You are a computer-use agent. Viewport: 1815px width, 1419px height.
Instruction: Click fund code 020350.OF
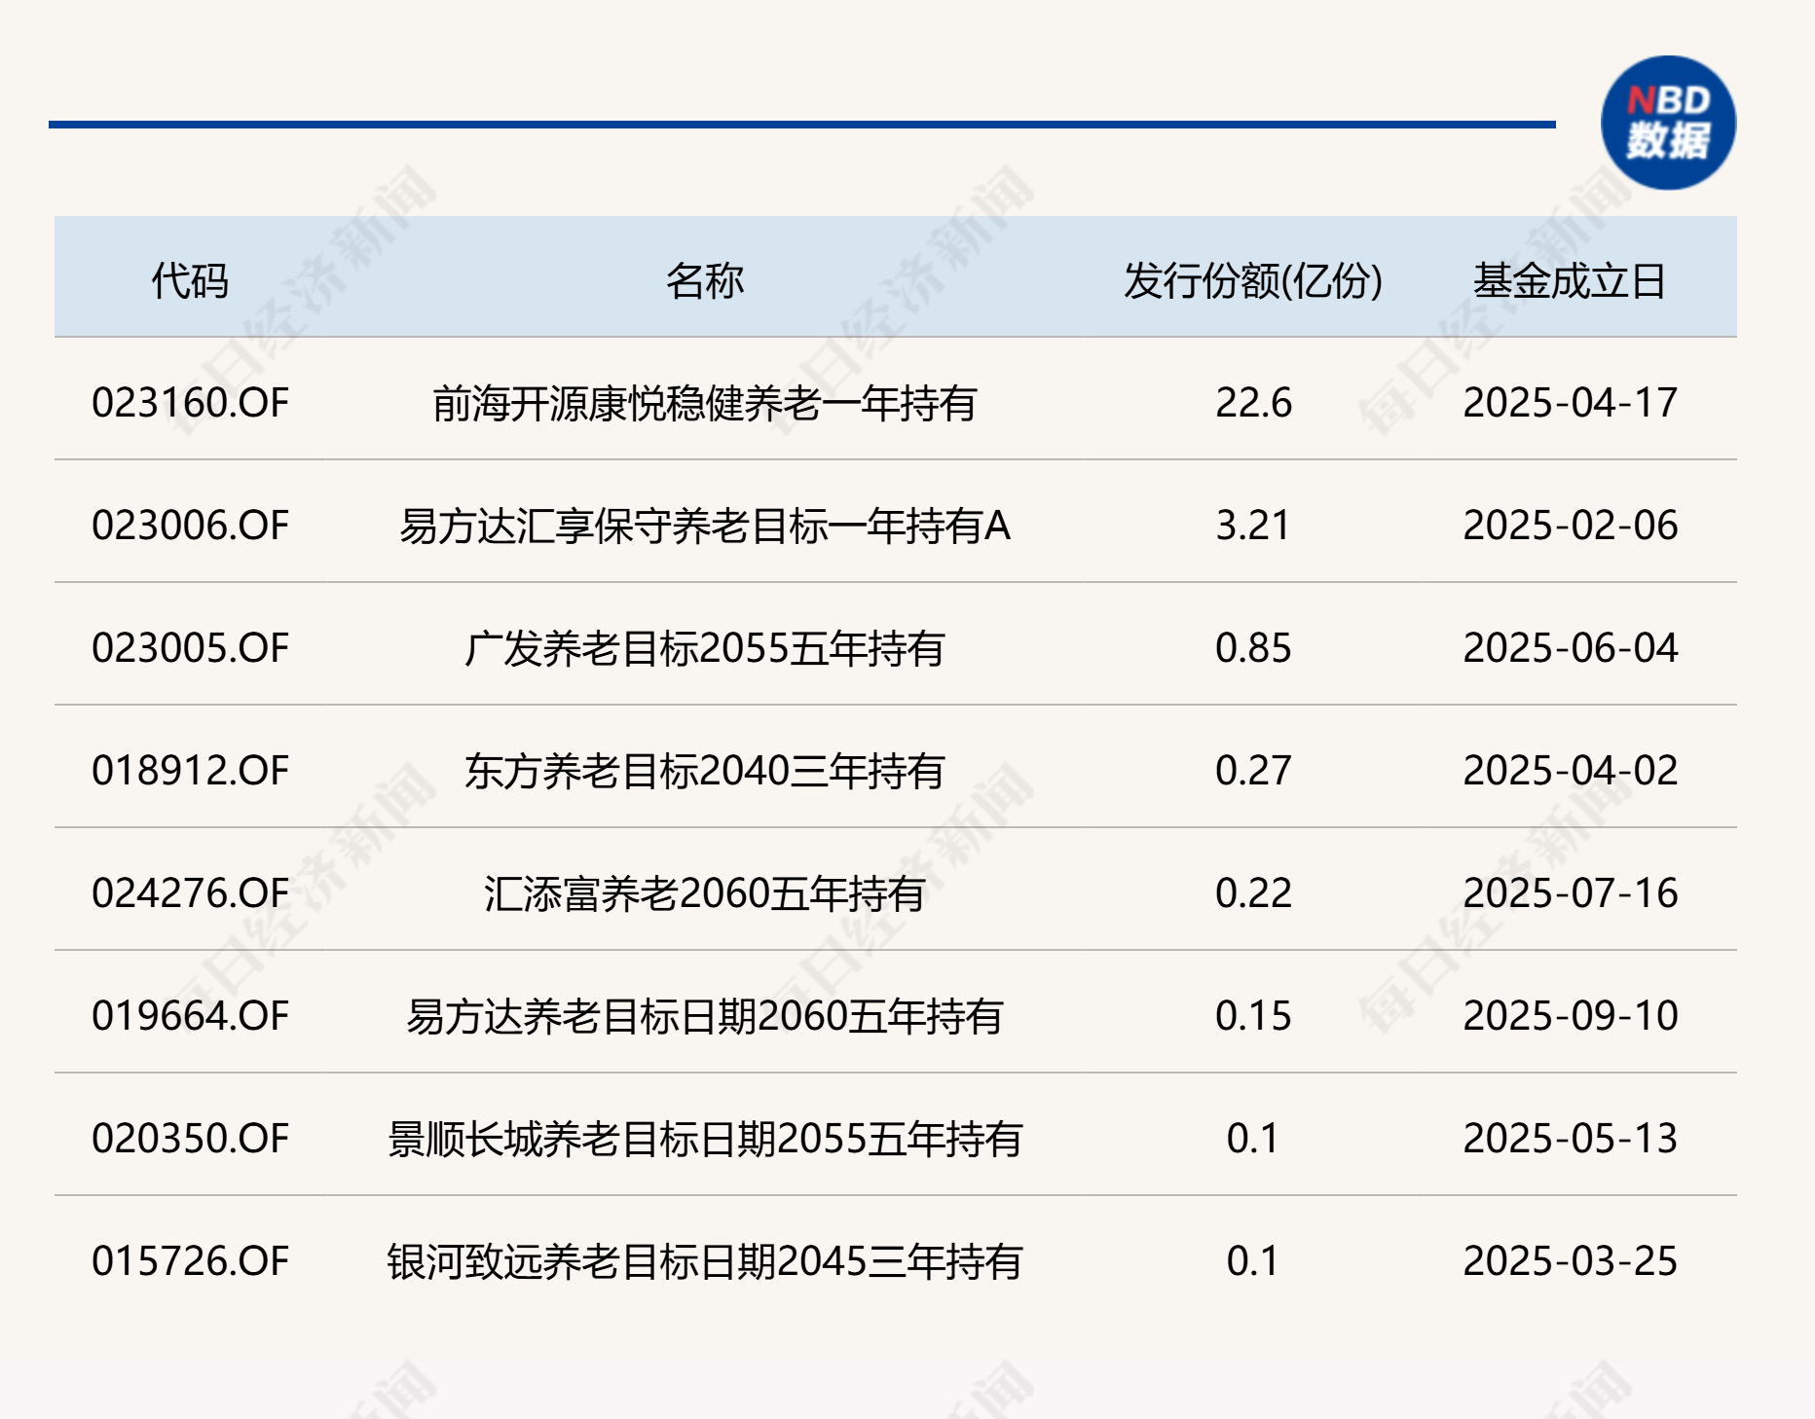[x=191, y=1138]
